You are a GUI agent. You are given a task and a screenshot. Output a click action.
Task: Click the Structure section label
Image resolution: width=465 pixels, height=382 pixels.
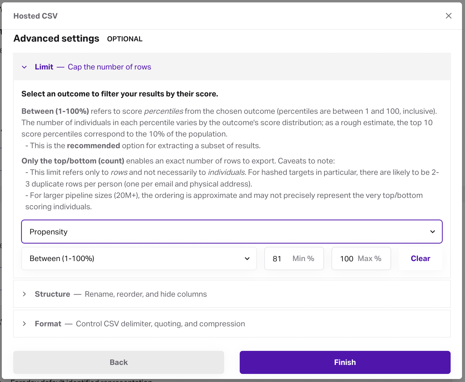click(x=52, y=294)
